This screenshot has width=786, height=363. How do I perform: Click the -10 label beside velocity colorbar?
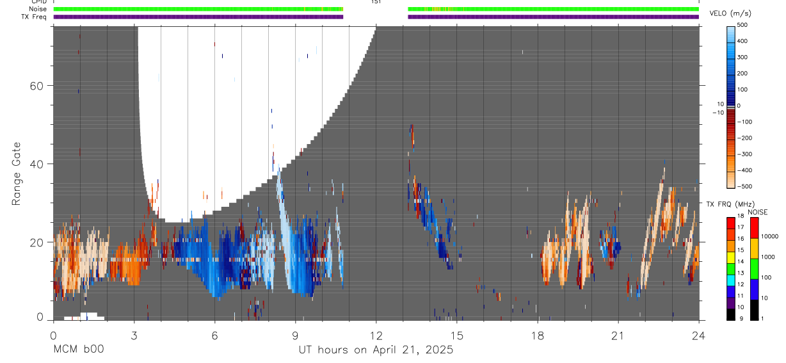click(717, 113)
